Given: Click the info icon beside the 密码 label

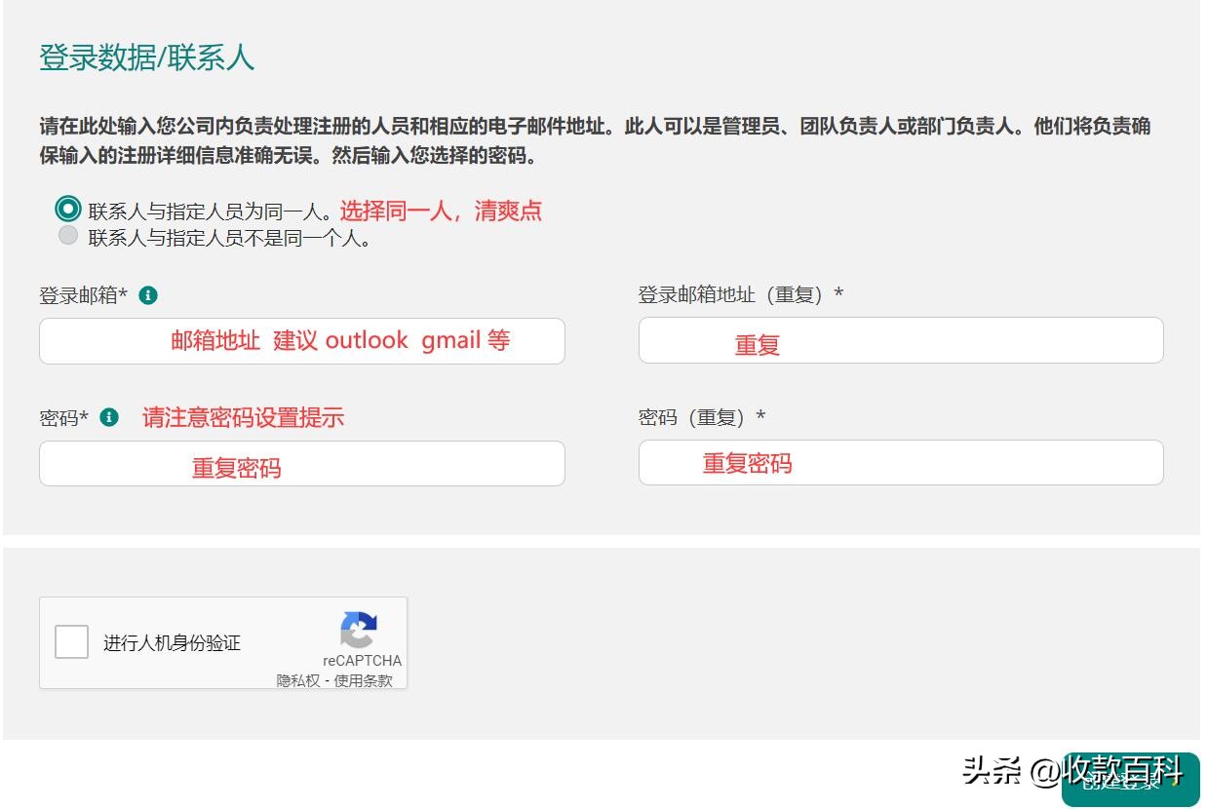Looking at the screenshot, I should 107,416.
